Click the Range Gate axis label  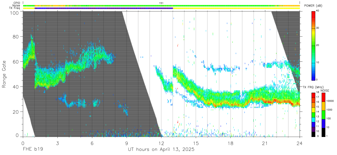[4, 75]
